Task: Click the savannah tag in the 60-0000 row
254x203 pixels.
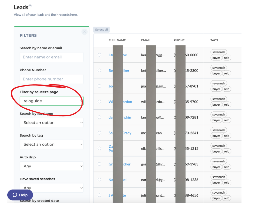Action: point(219,52)
